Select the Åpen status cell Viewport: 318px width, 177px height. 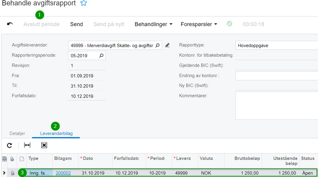307,173
